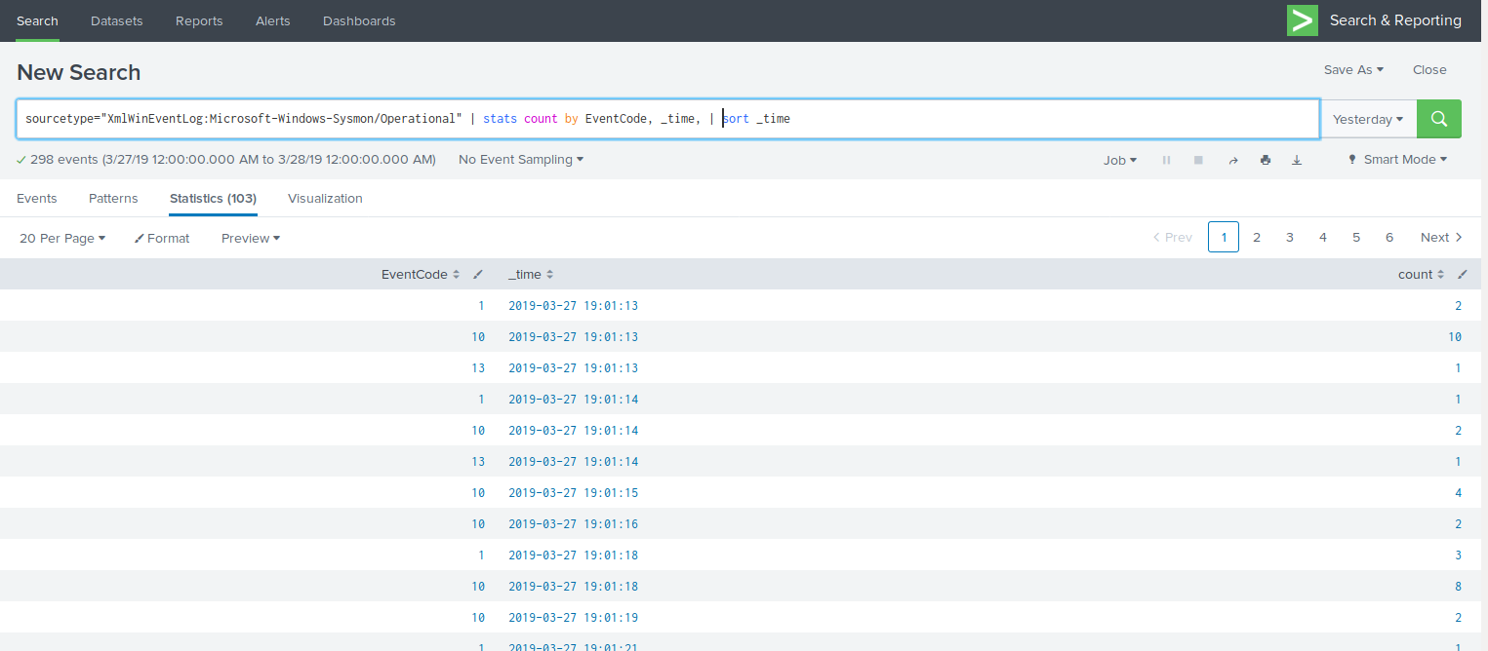Screen dimensions: 1488x651
Task: Click the pencil icon next to the EventCode column
Action: 477,275
